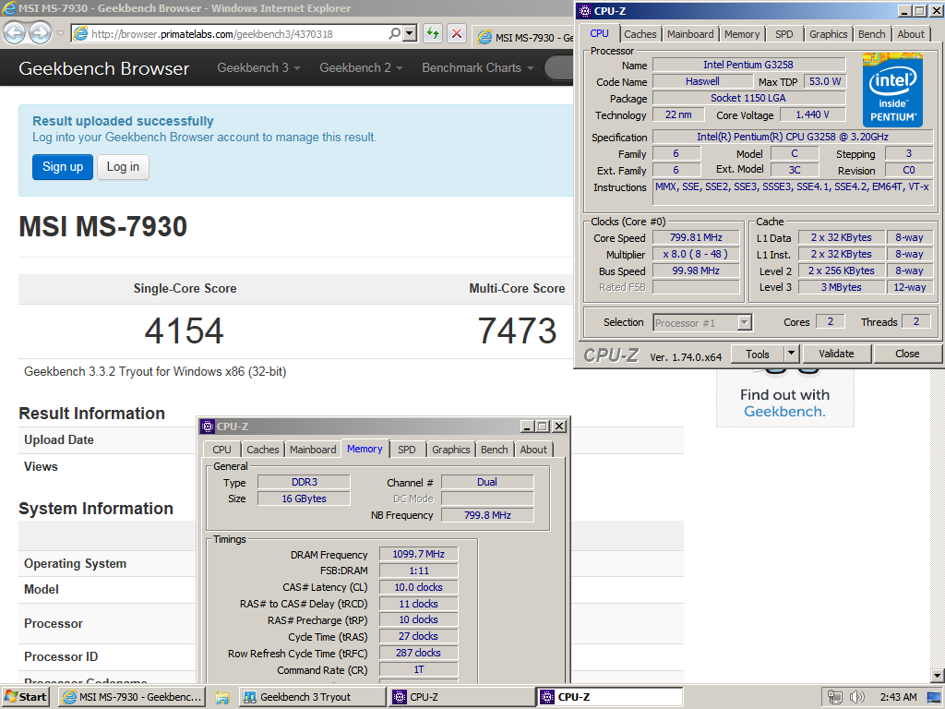Click the Validate button in CPU-Z
This screenshot has height=709, width=945.
(x=836, y=354)
